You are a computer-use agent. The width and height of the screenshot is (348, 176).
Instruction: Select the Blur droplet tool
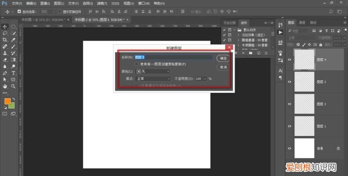tap(5, 66)
